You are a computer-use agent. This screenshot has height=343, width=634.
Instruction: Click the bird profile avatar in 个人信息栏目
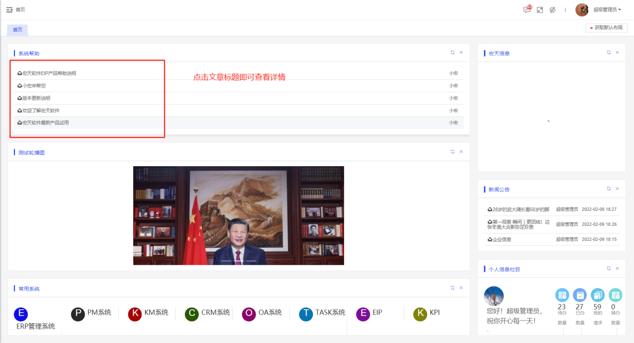494,296
